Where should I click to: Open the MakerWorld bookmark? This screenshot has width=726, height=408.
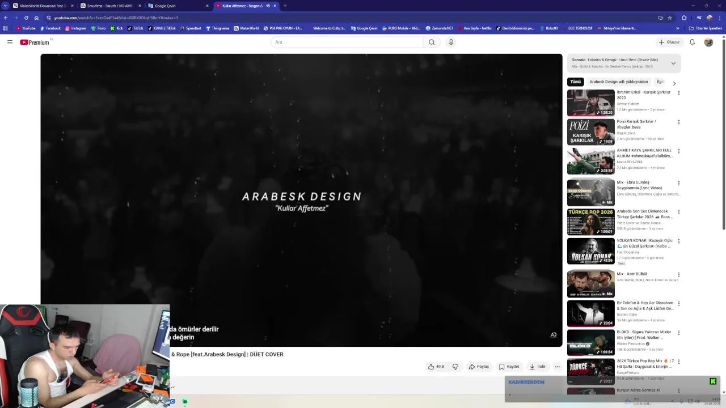(246, 28)
